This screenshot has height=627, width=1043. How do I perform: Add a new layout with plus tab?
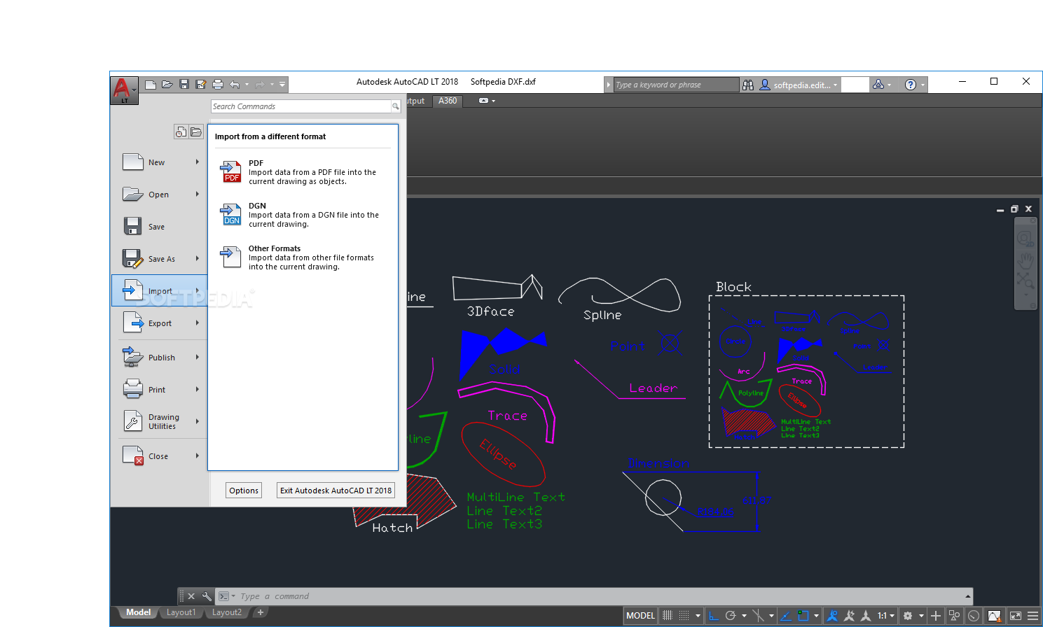click(261, 612)
